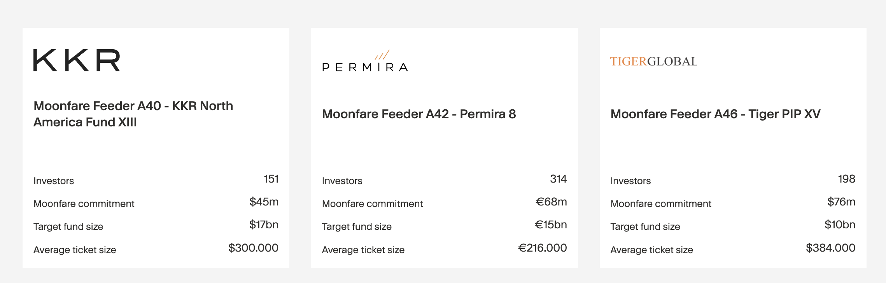Click the $10bn target fund size
Viewport: 886px width, 283px height.
840,225
